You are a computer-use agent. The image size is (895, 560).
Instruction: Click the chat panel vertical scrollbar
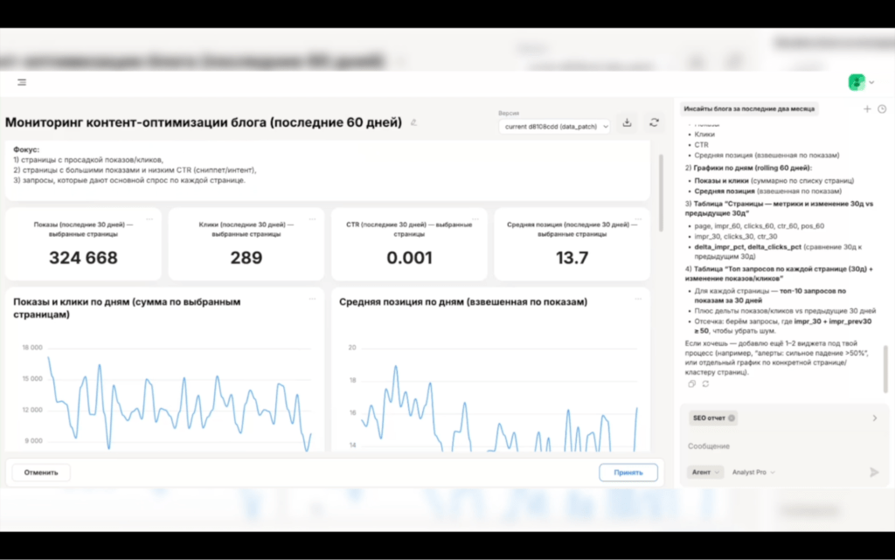click(x=885, y=367)
